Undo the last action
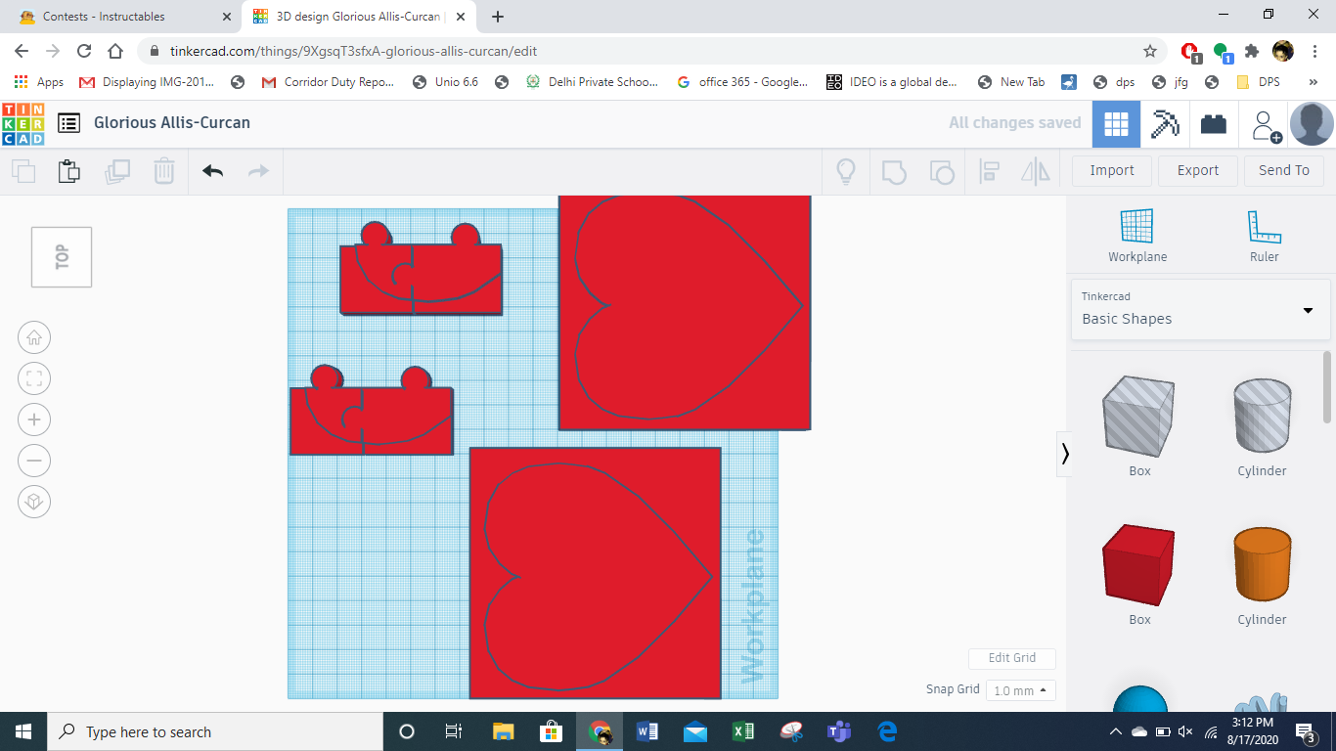1336x751 pixels. [x=212, y=171]
